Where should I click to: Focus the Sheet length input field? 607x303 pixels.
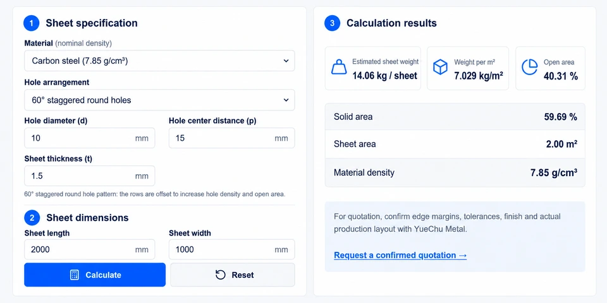click(x=89, y=249)
